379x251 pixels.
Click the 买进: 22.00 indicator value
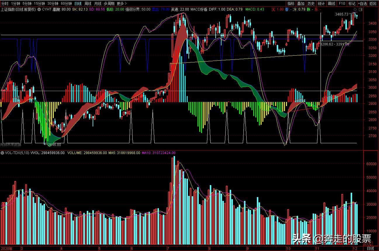(180, 9)
